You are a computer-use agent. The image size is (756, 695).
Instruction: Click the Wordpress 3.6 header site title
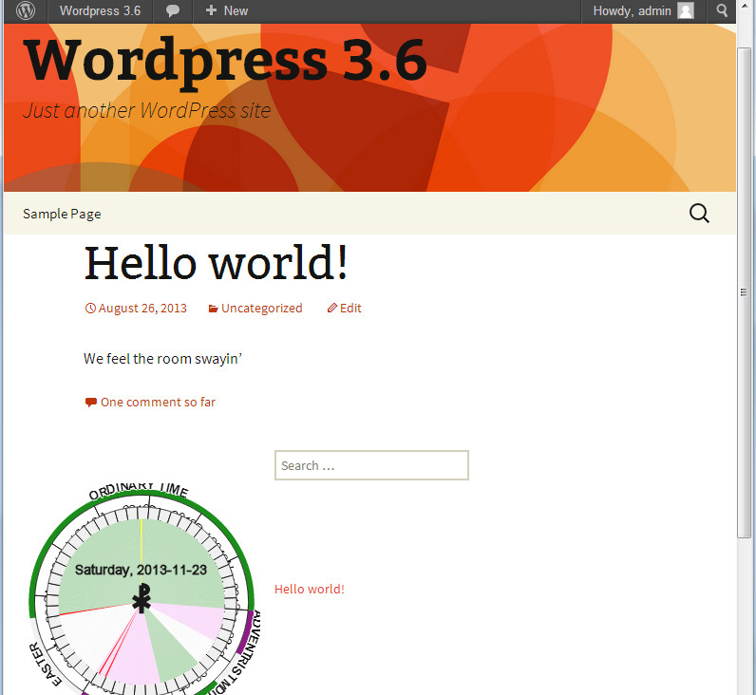coord(225,62)
